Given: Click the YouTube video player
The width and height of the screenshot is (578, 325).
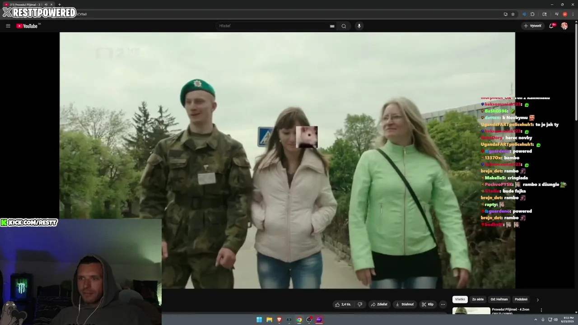Looking at the screenshot, I should [287, 160].
